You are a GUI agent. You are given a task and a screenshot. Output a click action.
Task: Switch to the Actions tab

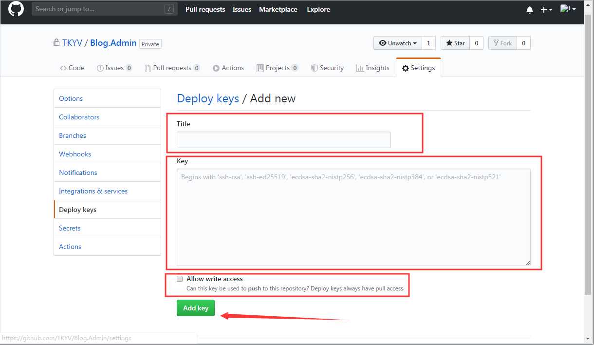tap(228, 68)
